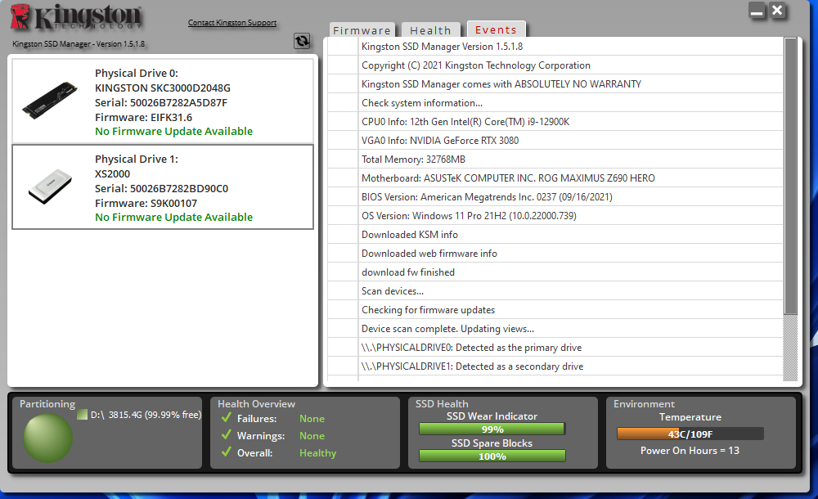
Task: Click Physical Drive 0's No Firmware Update Available
Action: click(173, 131)
